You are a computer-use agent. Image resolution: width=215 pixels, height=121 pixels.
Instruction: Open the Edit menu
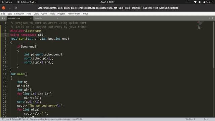[x=9, y=13]
